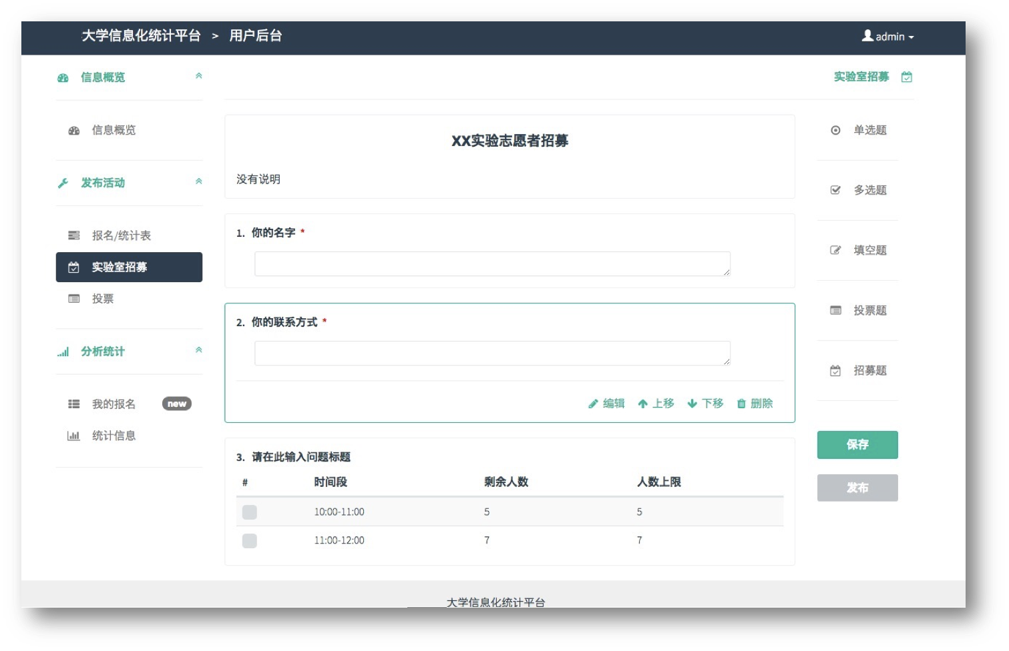Image resolution: width=1009 pixels, height=651 pixels.
Task: Tick the checkbox for 11:00-12:00 slot
Action: point(250,541)
